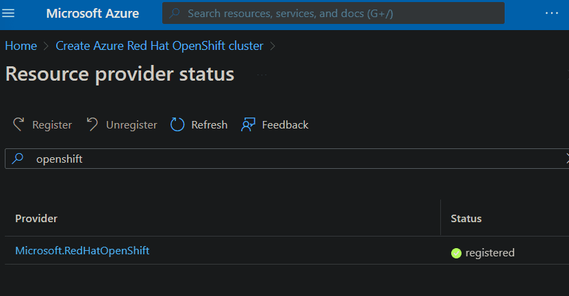Viewport: 569px width, 296px height.
Task: Click the provider filter field containing openshift
Action: tap(287, 159)
